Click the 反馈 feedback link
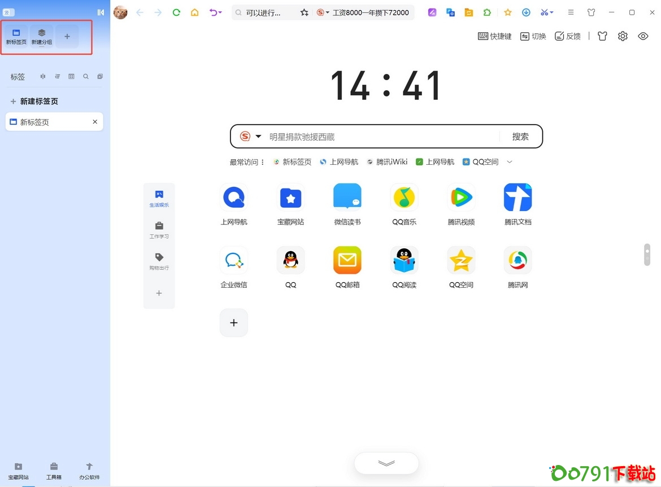Screen dimensions: 661x487 pyautogui.click(x=568, y=36)
